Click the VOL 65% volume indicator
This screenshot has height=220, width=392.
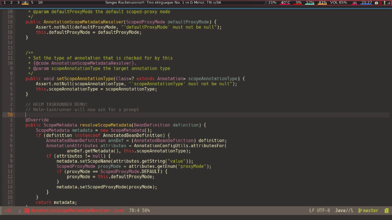coord(338,2)
